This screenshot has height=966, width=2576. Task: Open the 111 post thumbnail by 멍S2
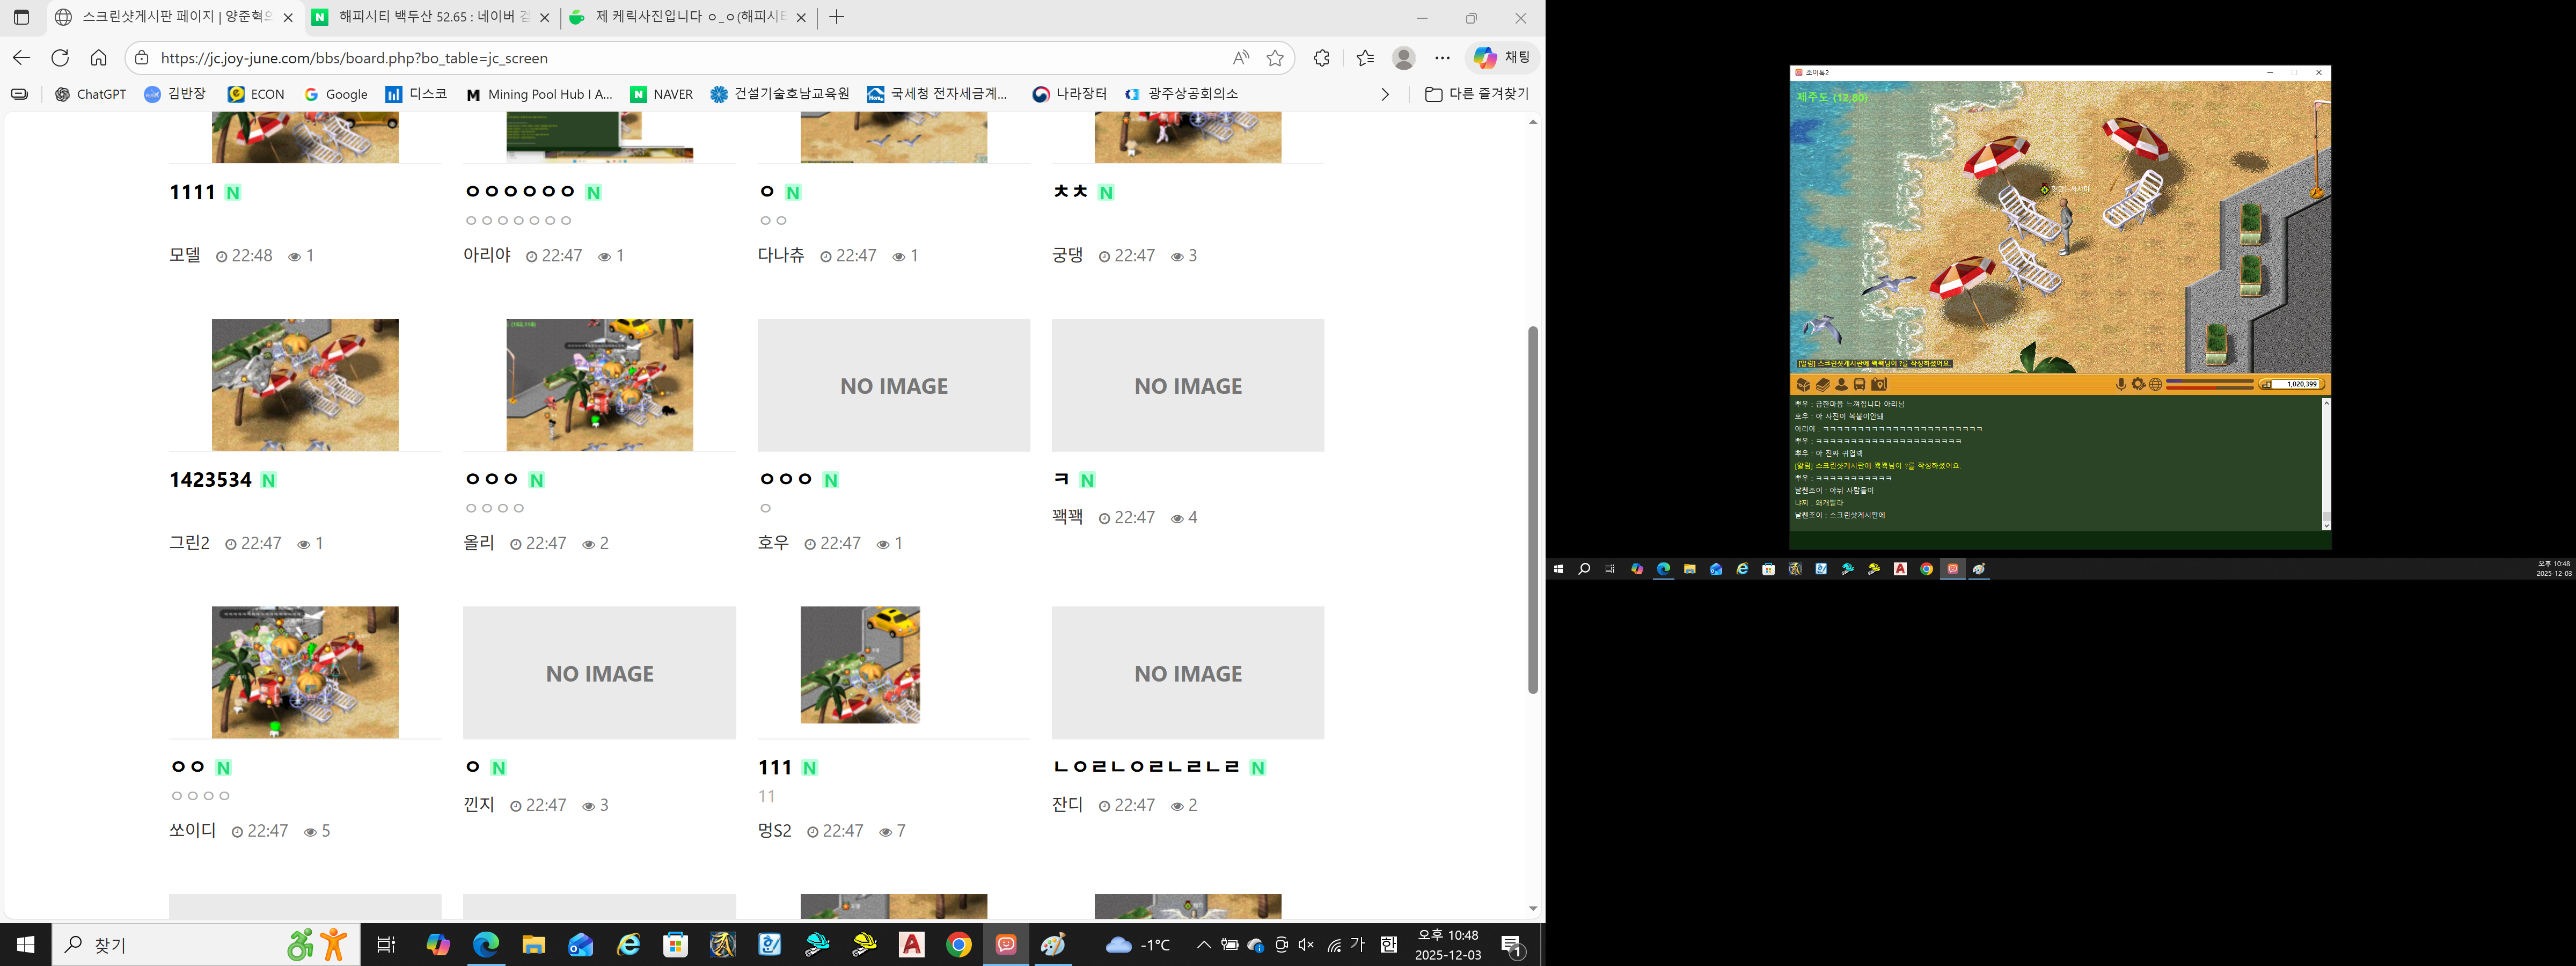tap(860, 665)
